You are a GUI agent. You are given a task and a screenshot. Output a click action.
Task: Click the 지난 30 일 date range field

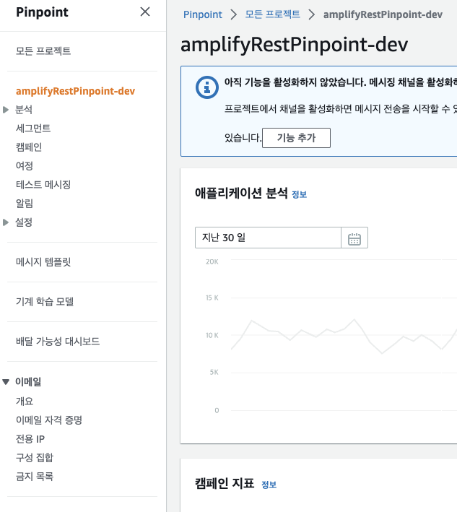click(x=268, y=238)
